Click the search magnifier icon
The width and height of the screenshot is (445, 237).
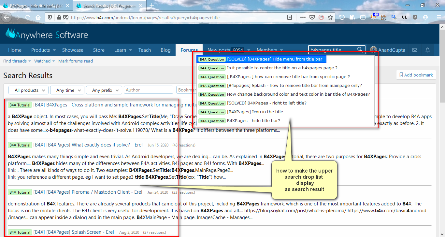(360, 49)
